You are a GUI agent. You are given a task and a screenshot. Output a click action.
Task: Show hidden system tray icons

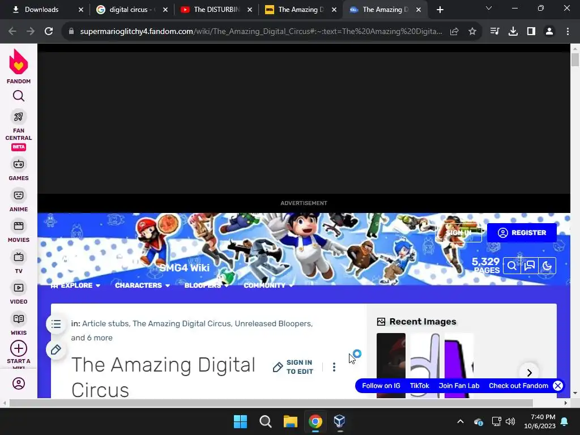pyautogui.click(x=460, y=421)
